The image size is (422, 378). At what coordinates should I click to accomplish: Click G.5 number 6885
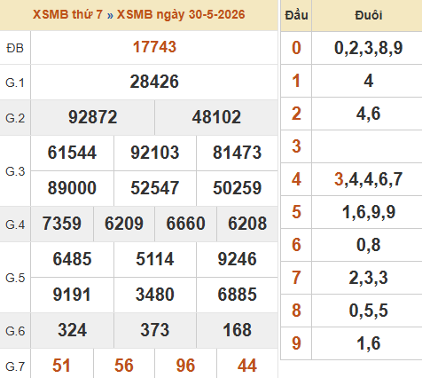point(238,295)
